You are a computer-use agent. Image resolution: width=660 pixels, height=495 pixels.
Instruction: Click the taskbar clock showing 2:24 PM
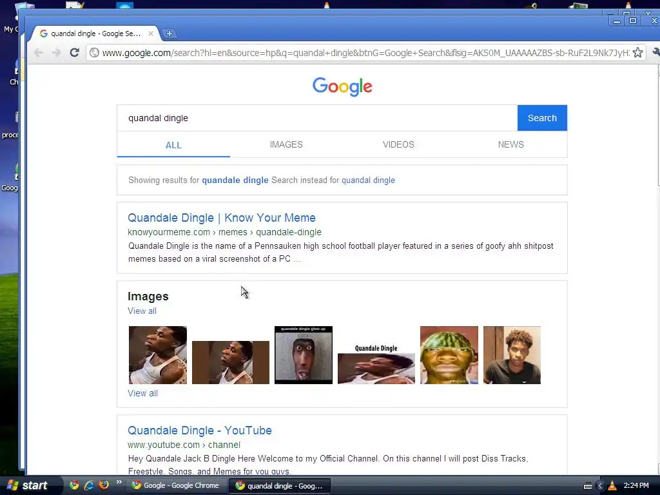coord(636,485)
